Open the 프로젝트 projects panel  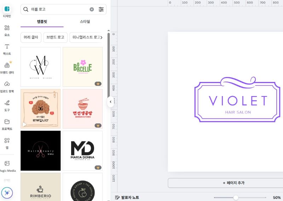7,124
